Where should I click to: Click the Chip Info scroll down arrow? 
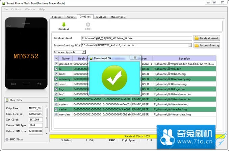[47, 133]
